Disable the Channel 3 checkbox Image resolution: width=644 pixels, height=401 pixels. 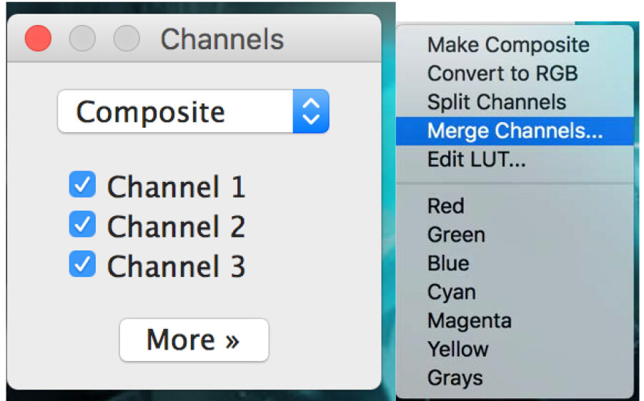coord(82,264)
